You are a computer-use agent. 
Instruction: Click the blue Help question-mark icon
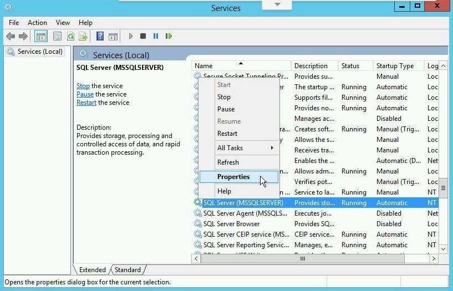pyautogui.click(x=100, y=37)
